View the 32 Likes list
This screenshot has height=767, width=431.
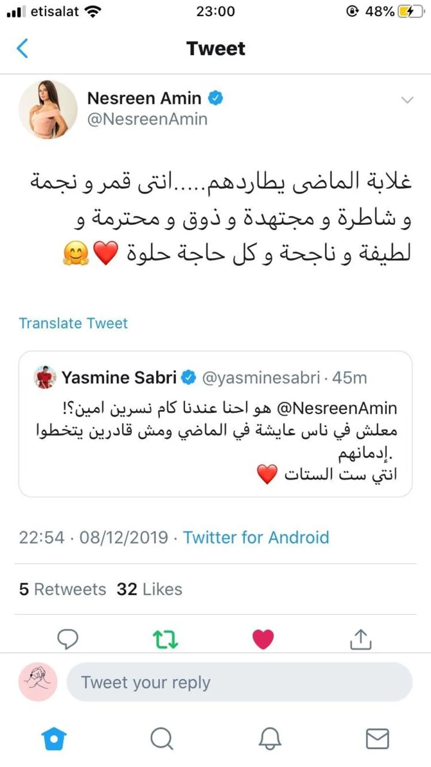tap(149, 589)
